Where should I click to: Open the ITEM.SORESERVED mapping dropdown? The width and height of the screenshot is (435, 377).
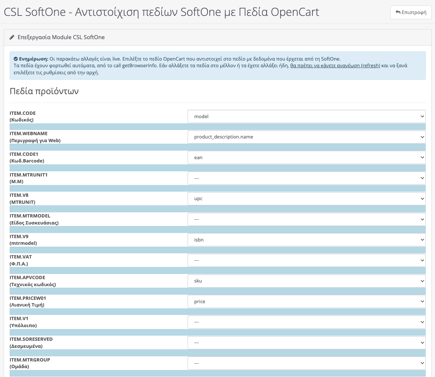coord(306,343)
